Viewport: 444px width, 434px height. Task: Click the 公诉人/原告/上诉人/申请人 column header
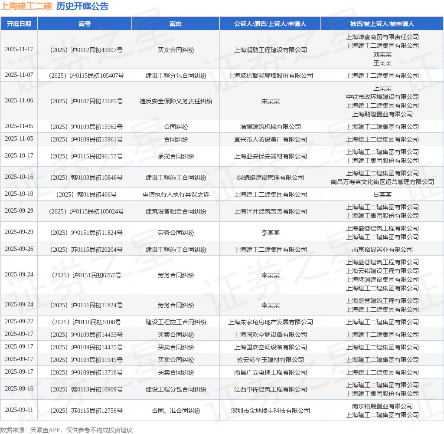click(x=270, y=24)
